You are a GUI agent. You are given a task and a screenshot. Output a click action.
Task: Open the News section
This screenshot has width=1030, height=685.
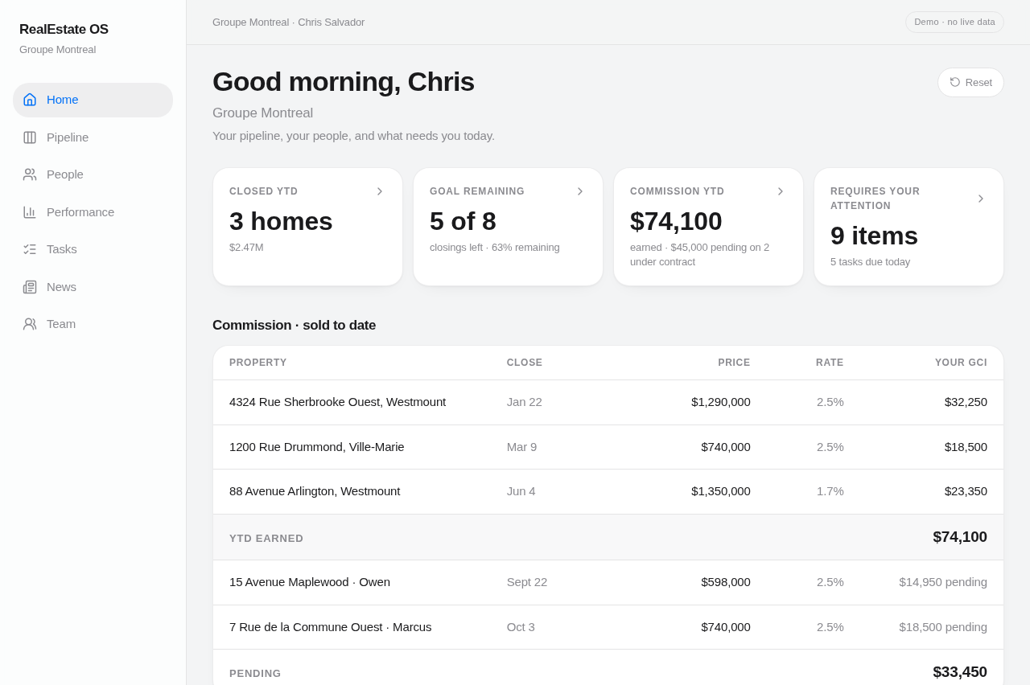click(93, 287)
